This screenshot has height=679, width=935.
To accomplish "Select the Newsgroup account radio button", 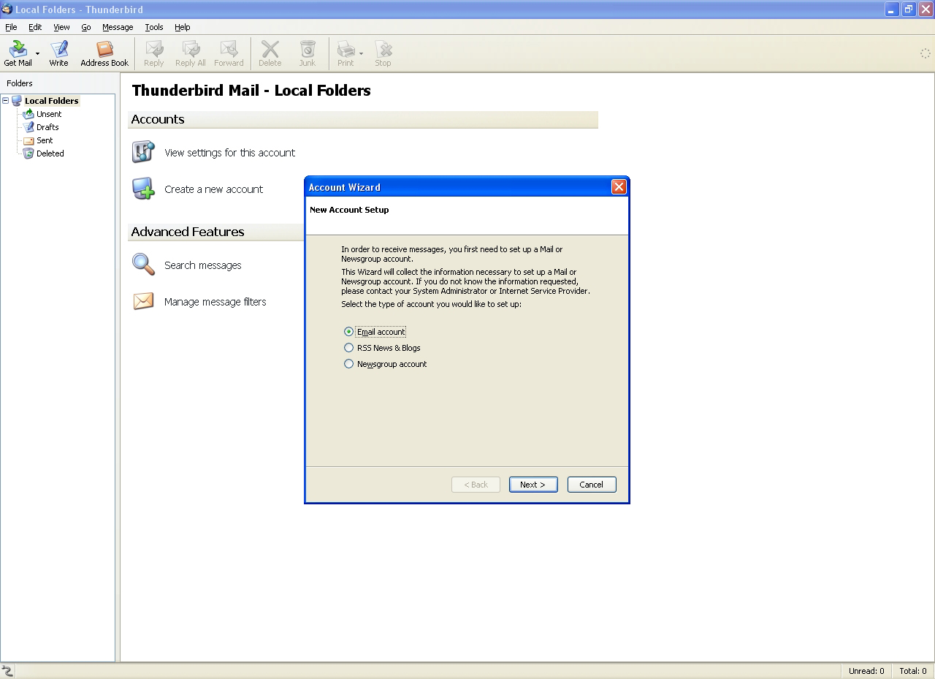I will tap(348, 364).
